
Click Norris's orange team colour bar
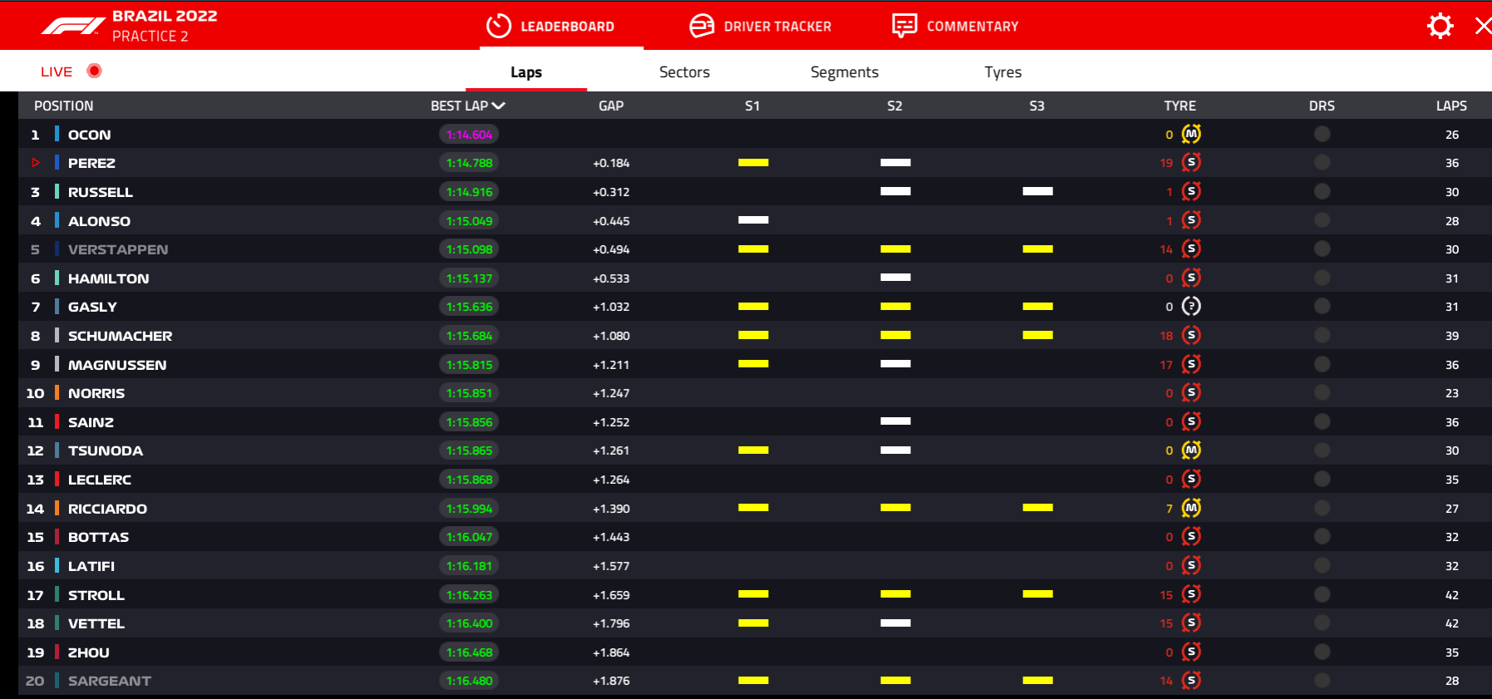tap(57, 392)
